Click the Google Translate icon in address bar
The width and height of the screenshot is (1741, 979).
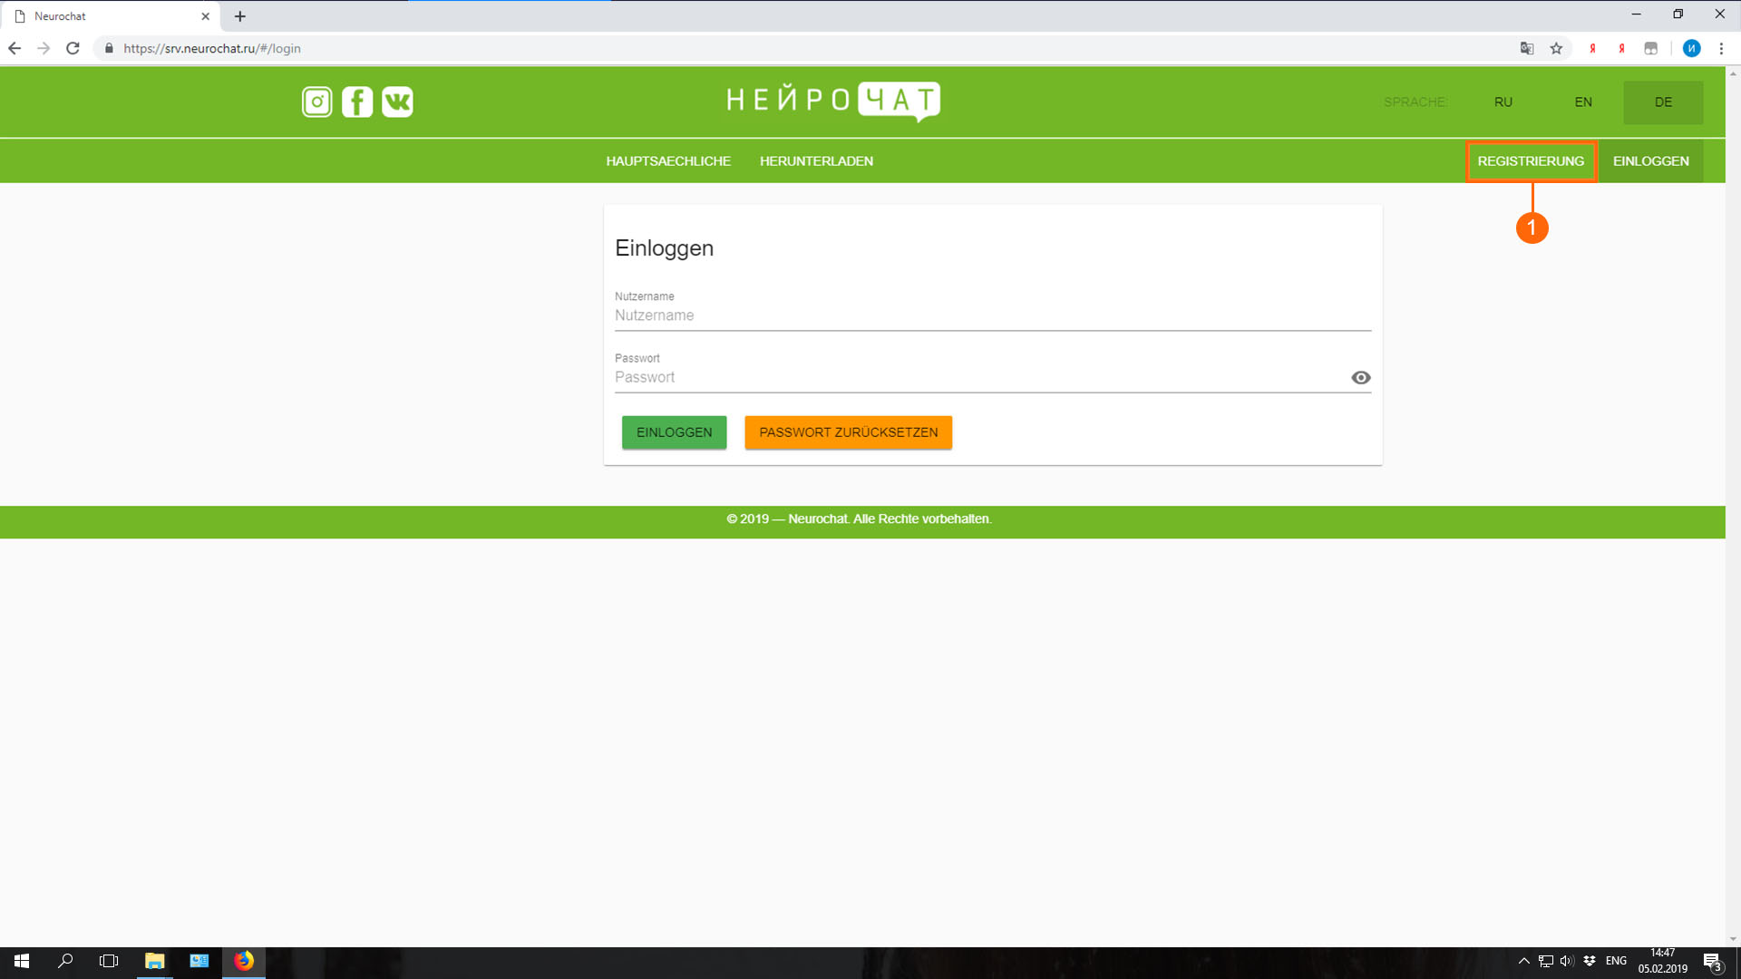tap(1527, 49)
